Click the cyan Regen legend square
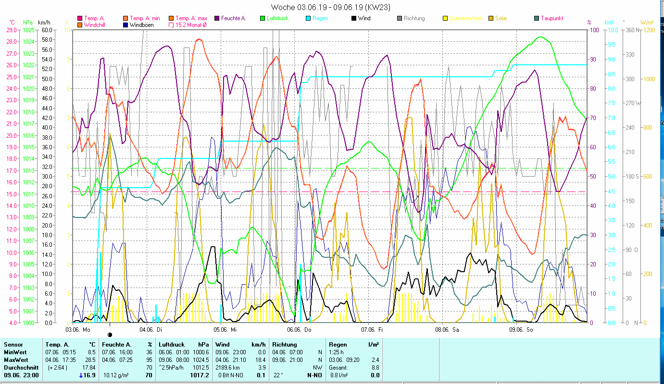The width and height of the screenshot is (664, 384). pyautogui.click(x=308, y=18)
